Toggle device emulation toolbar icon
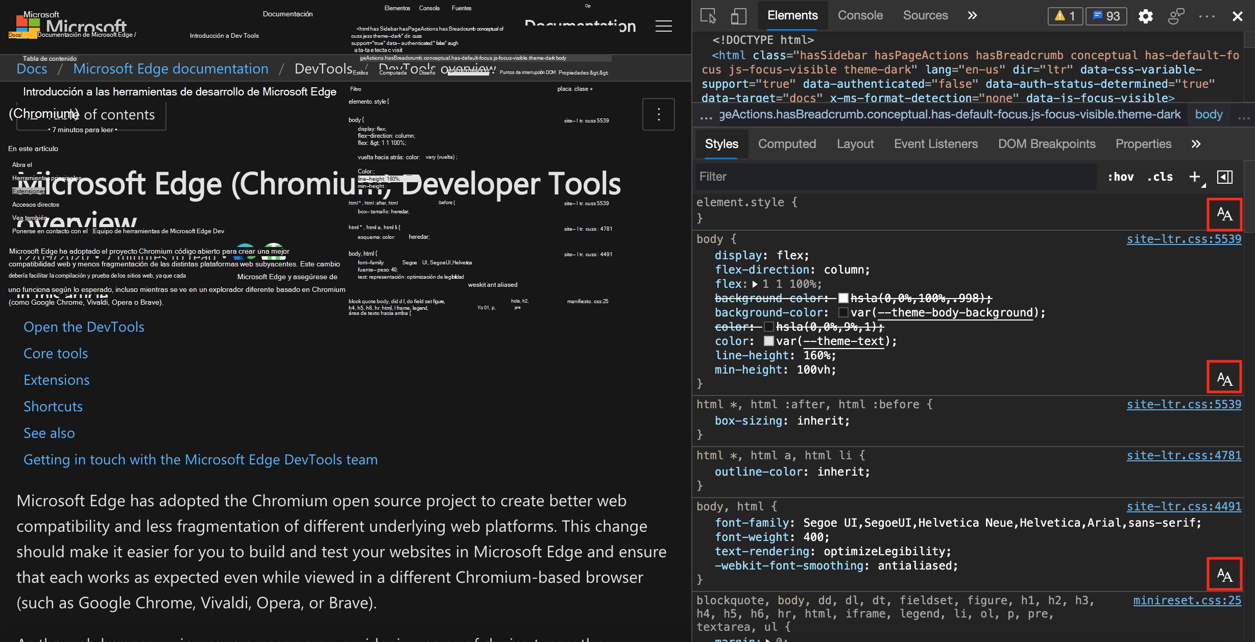The width and height of the screenshot is (1255, 642). (738, 16)
